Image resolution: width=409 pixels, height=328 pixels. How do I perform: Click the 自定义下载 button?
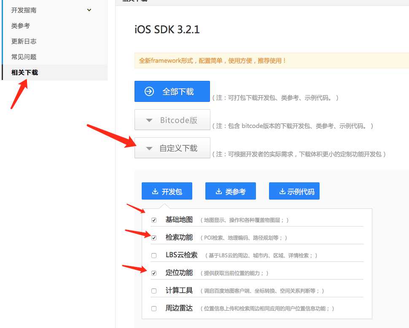172,148
